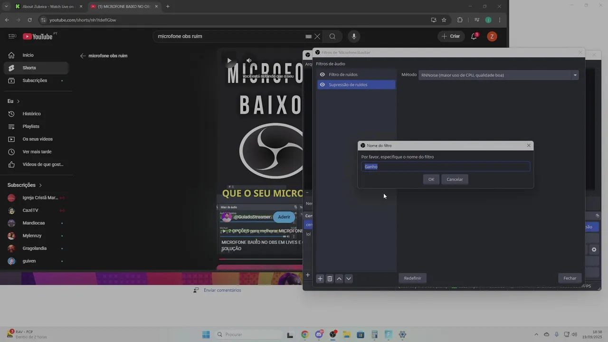The image size is (608, 342).
Task: Click the filter name field containing Ganho
Action: 446,167
